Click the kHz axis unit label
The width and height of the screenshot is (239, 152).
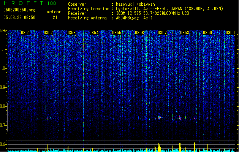click(3, 31)
